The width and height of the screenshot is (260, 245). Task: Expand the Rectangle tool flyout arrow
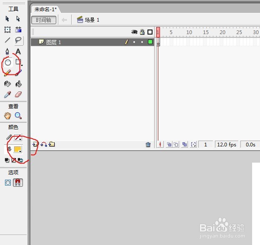(x=22, y=66)
